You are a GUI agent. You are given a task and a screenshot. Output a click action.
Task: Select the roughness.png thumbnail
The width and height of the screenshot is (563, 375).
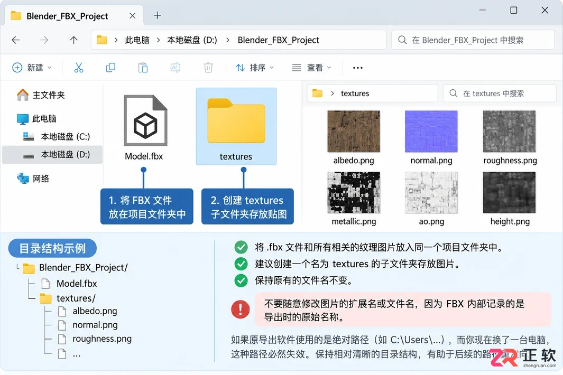tap(509, 132)
